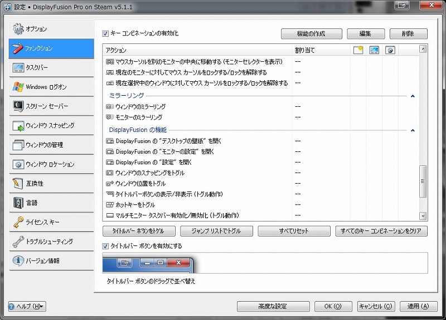Click タイトルバー ボタンをトグル button

139,231
